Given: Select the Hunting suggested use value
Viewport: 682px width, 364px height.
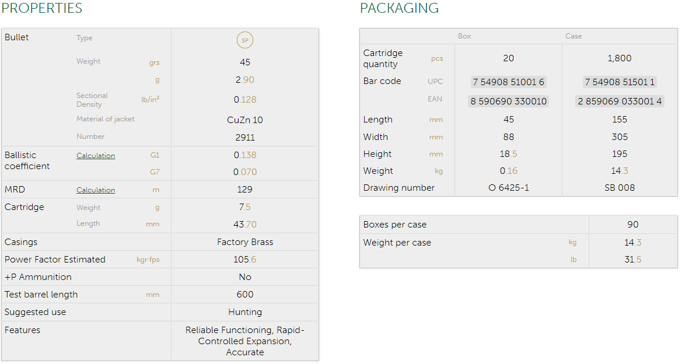Looking at the screenshot, I should tap(245, 312).
